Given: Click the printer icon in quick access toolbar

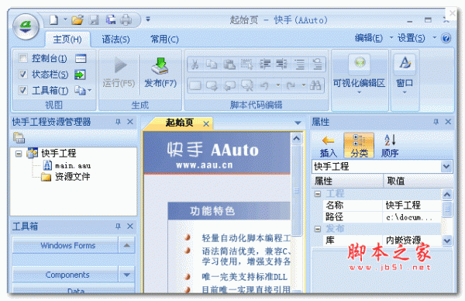Looking at the screenshot, I should (126, 20).
